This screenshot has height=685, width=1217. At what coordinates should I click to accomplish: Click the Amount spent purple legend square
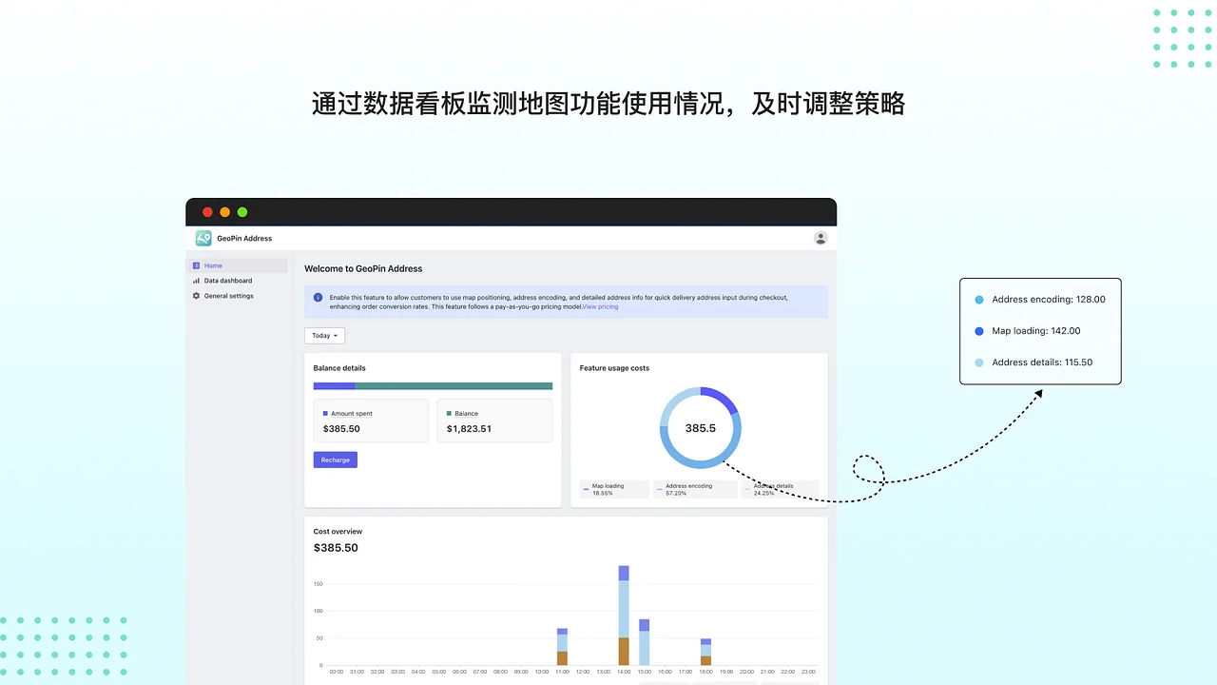click(325, 414)
